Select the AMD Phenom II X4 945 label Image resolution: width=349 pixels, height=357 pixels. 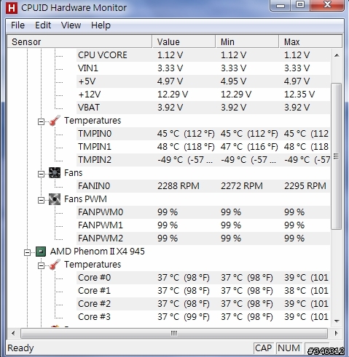click(98, 252)
